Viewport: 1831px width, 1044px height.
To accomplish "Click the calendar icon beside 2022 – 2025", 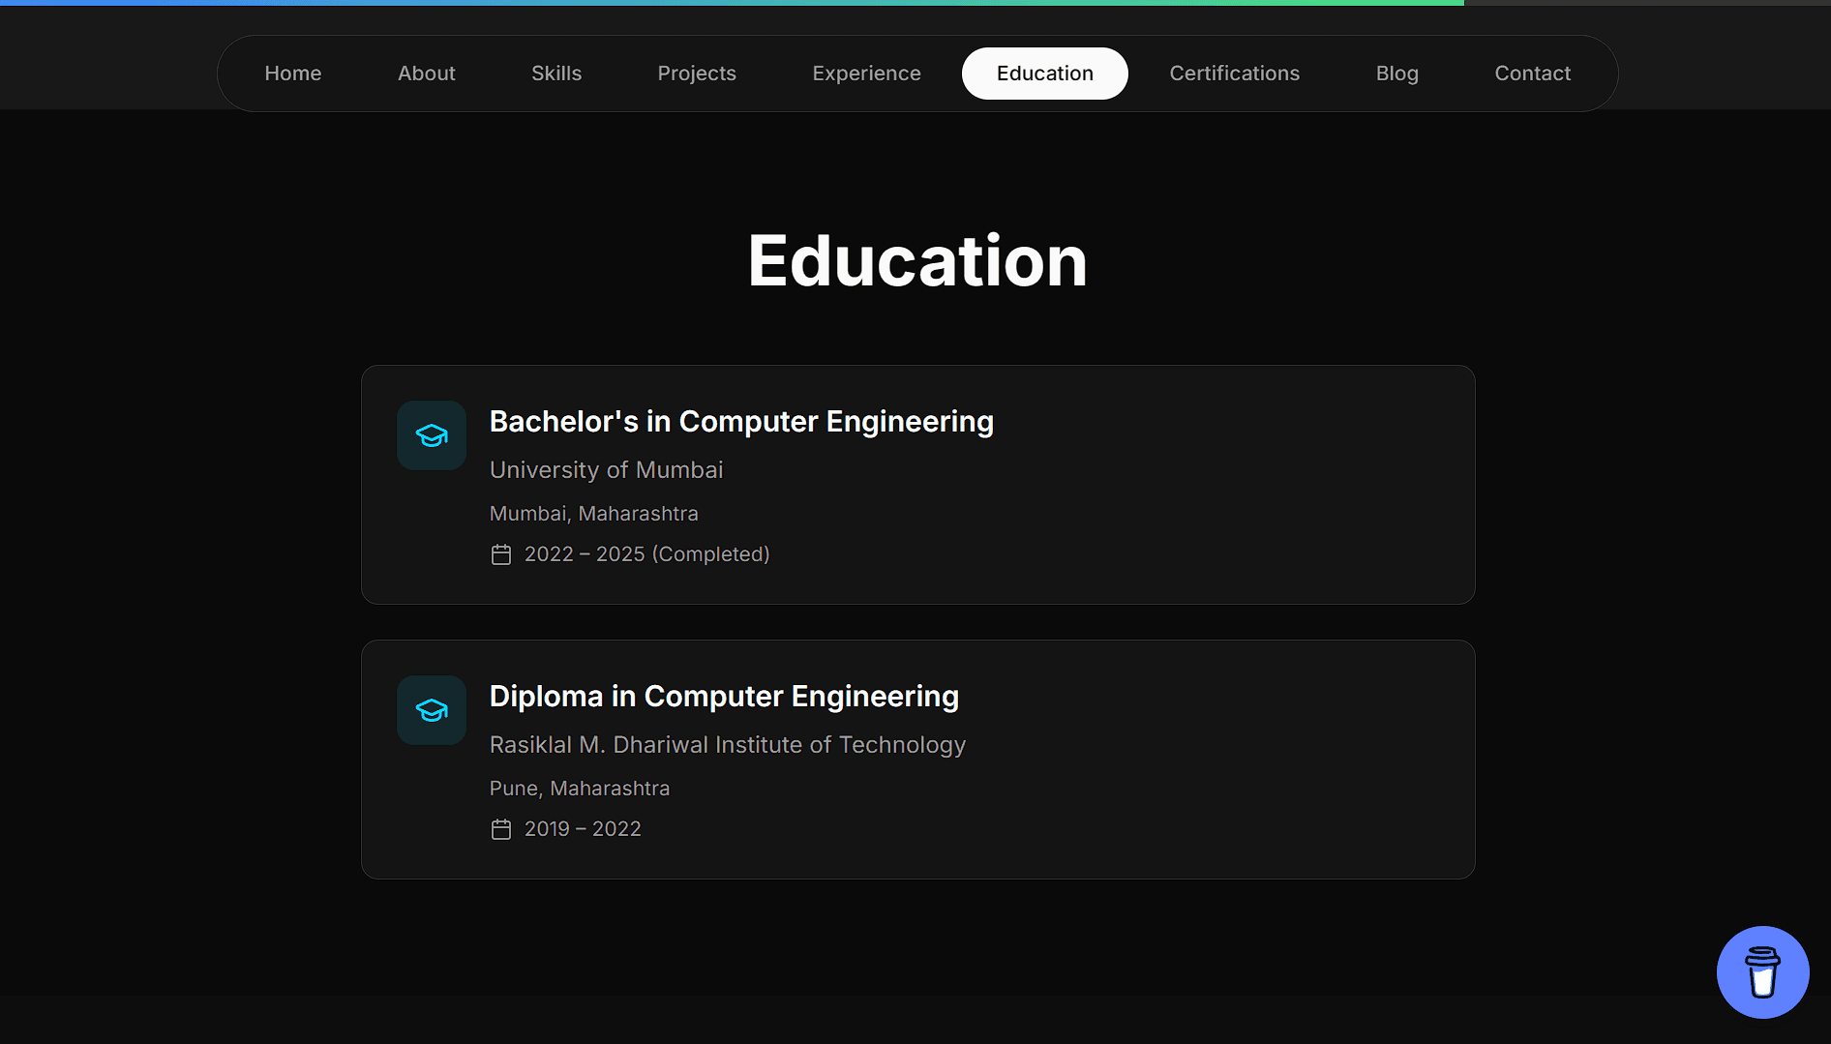I will pos(500,554).
